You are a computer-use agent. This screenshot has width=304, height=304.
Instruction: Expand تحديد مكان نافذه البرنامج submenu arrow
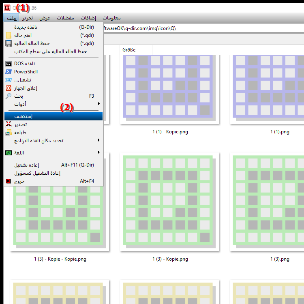98,140
